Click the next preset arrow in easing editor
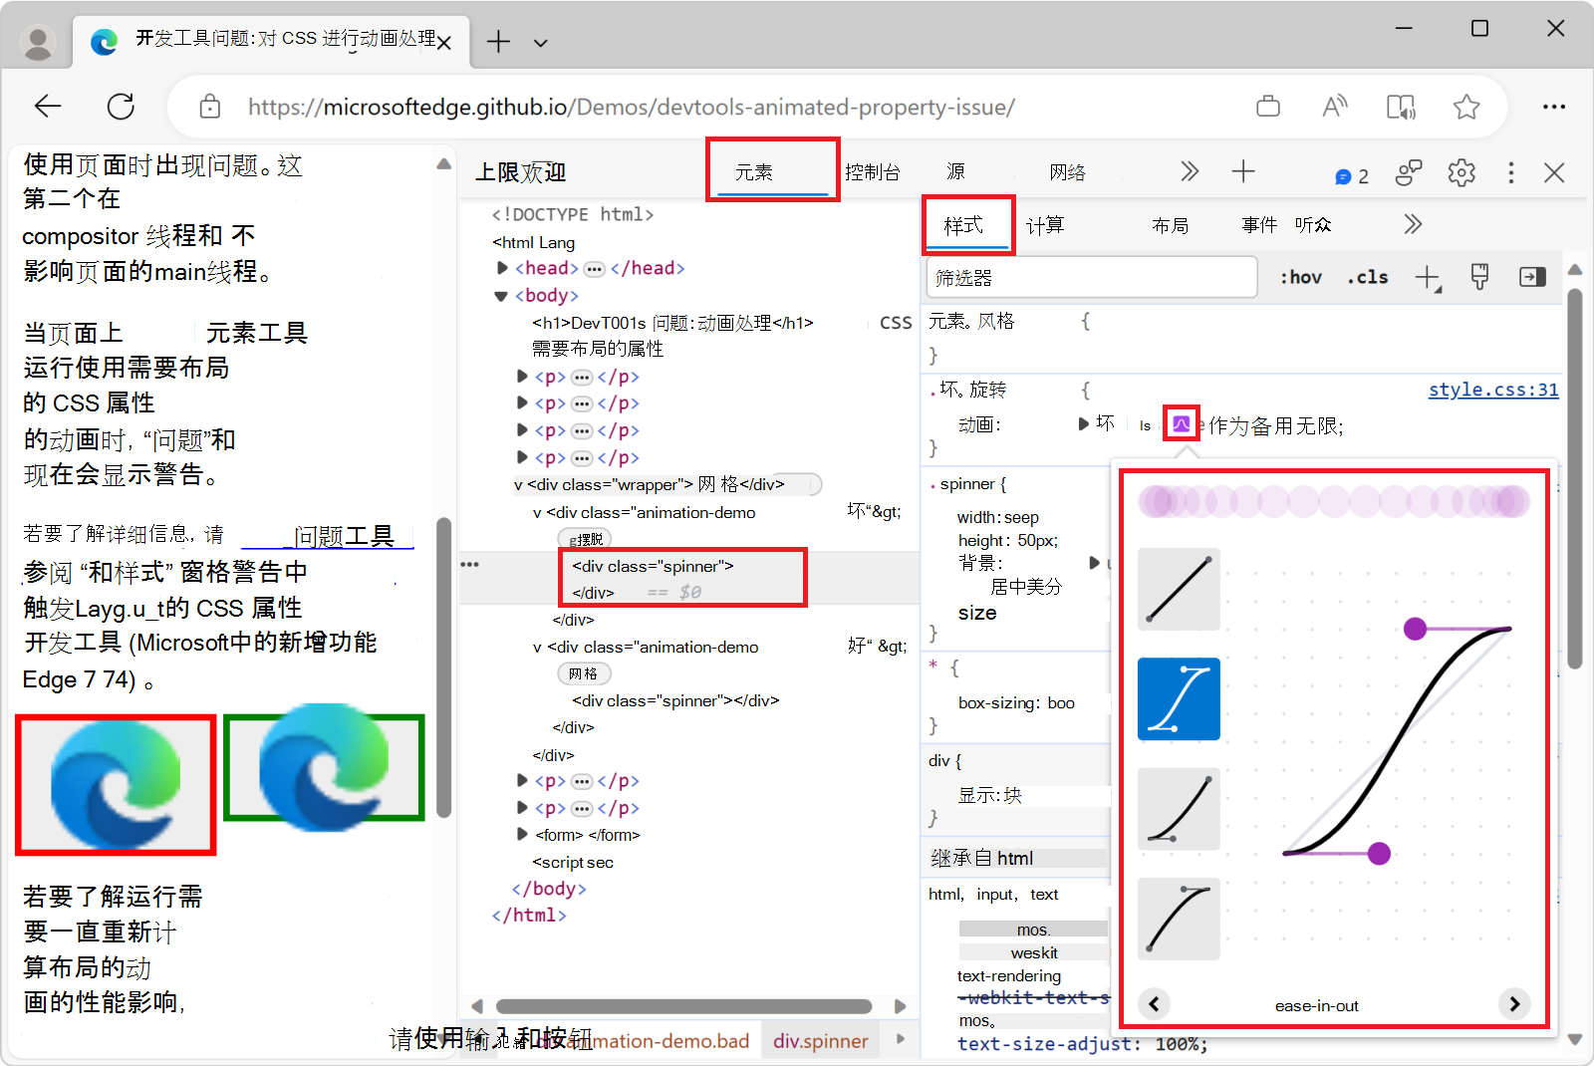The width and height of the screenshot is (1594, 1066). (x=1515, y=1004)
